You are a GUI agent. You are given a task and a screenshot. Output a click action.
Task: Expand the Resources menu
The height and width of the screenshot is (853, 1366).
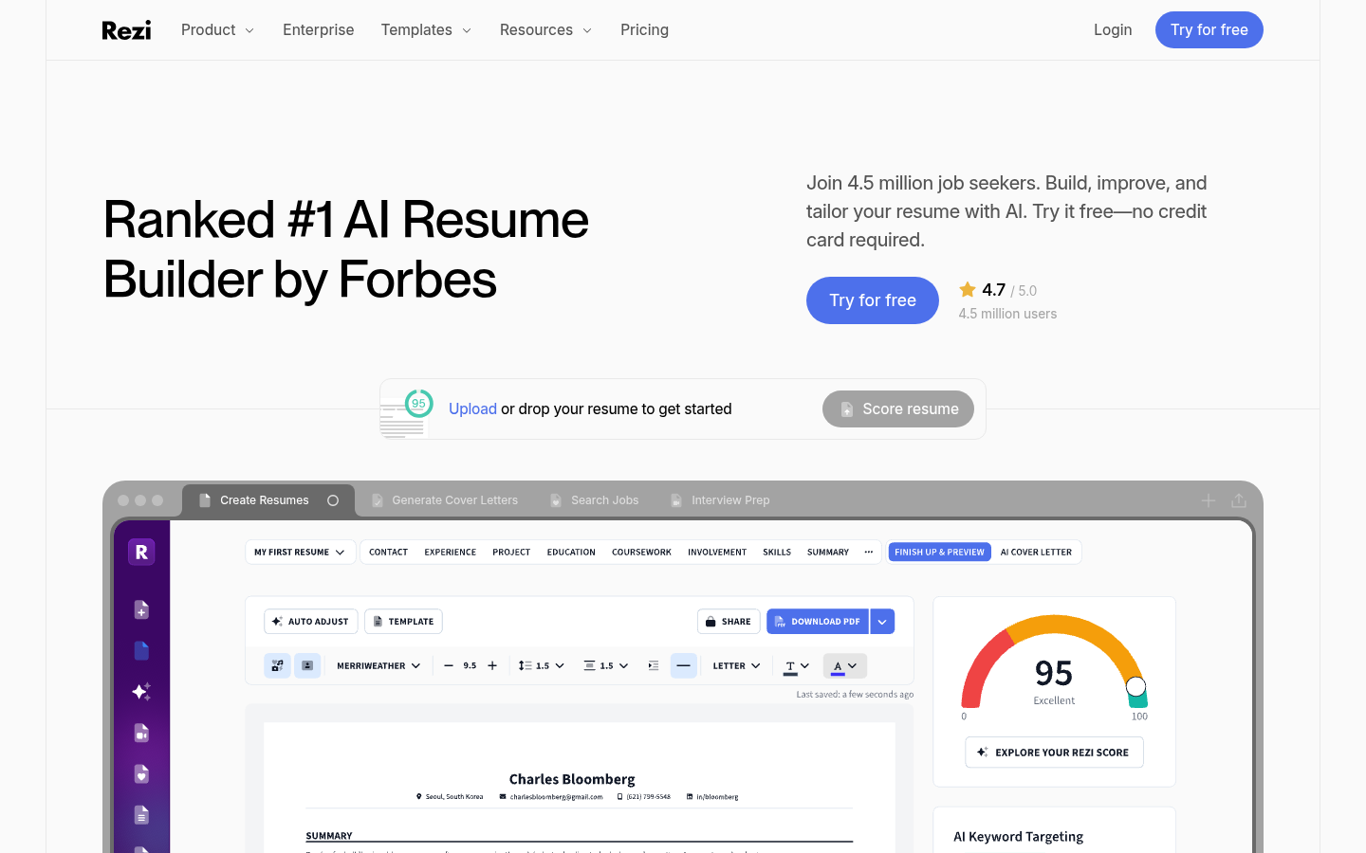point(546,30)
